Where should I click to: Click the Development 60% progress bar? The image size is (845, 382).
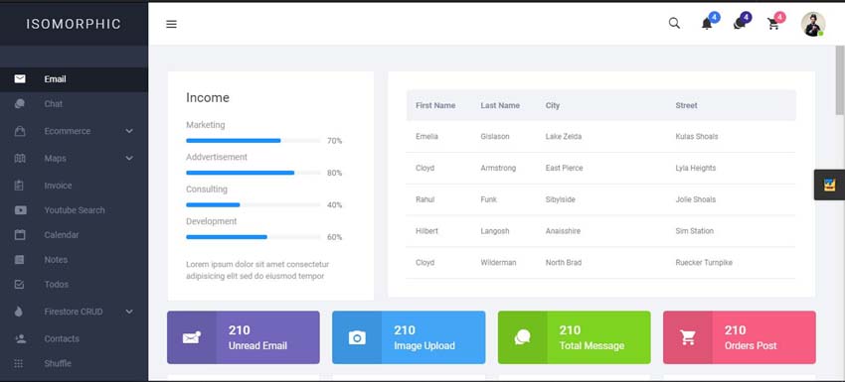coord(253,237)
